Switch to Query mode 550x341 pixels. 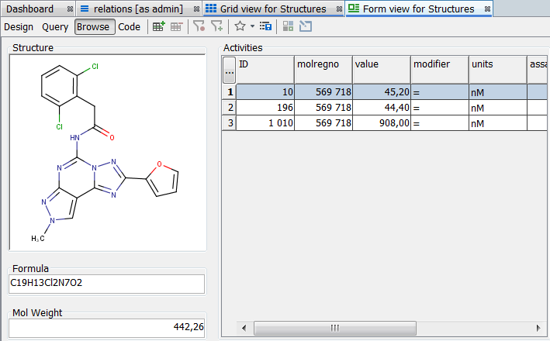pyautogui.click(x=55, y=26)
